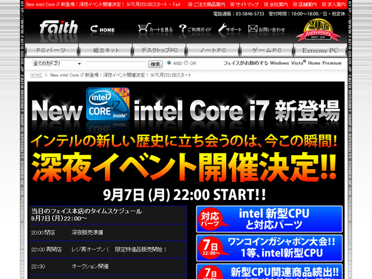Open サイトマップ top link
Viewport: 372px width, 279px height.
pyautogui.click(x=244, y=4)
